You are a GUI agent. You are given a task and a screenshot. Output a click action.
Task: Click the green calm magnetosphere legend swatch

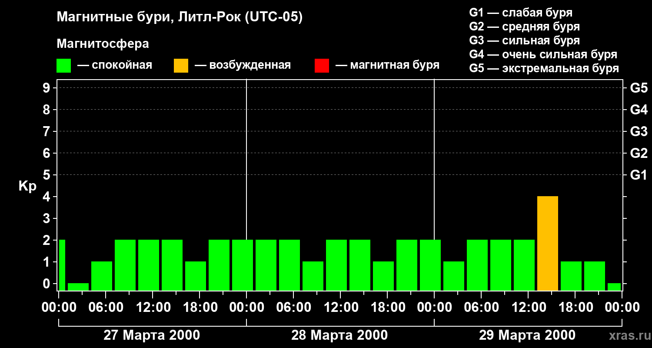(63, 66)
